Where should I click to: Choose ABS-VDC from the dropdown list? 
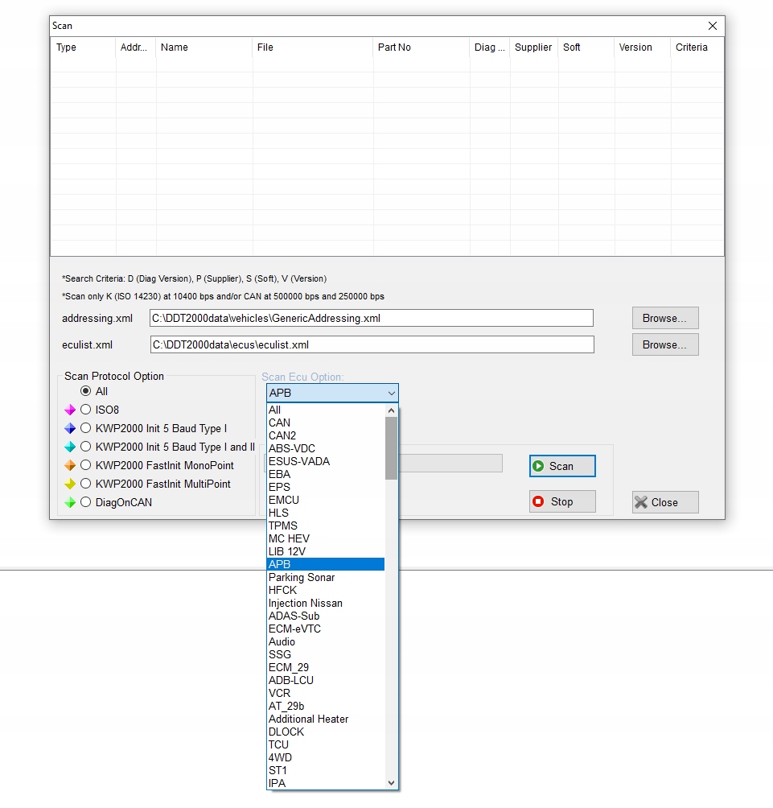pyautogui.click(x=326, y=449)
